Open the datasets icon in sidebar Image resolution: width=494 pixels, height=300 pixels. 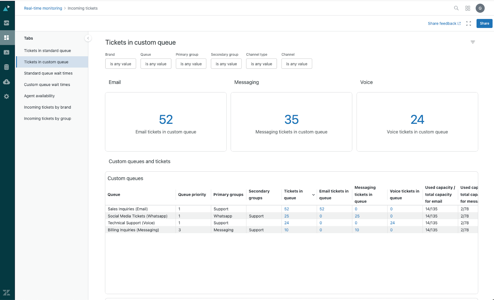tap(6, 67)
